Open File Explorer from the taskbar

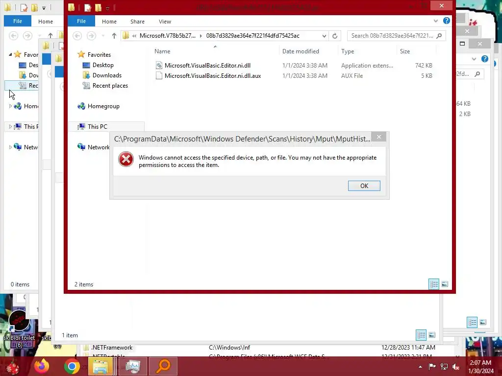point(100,366)
